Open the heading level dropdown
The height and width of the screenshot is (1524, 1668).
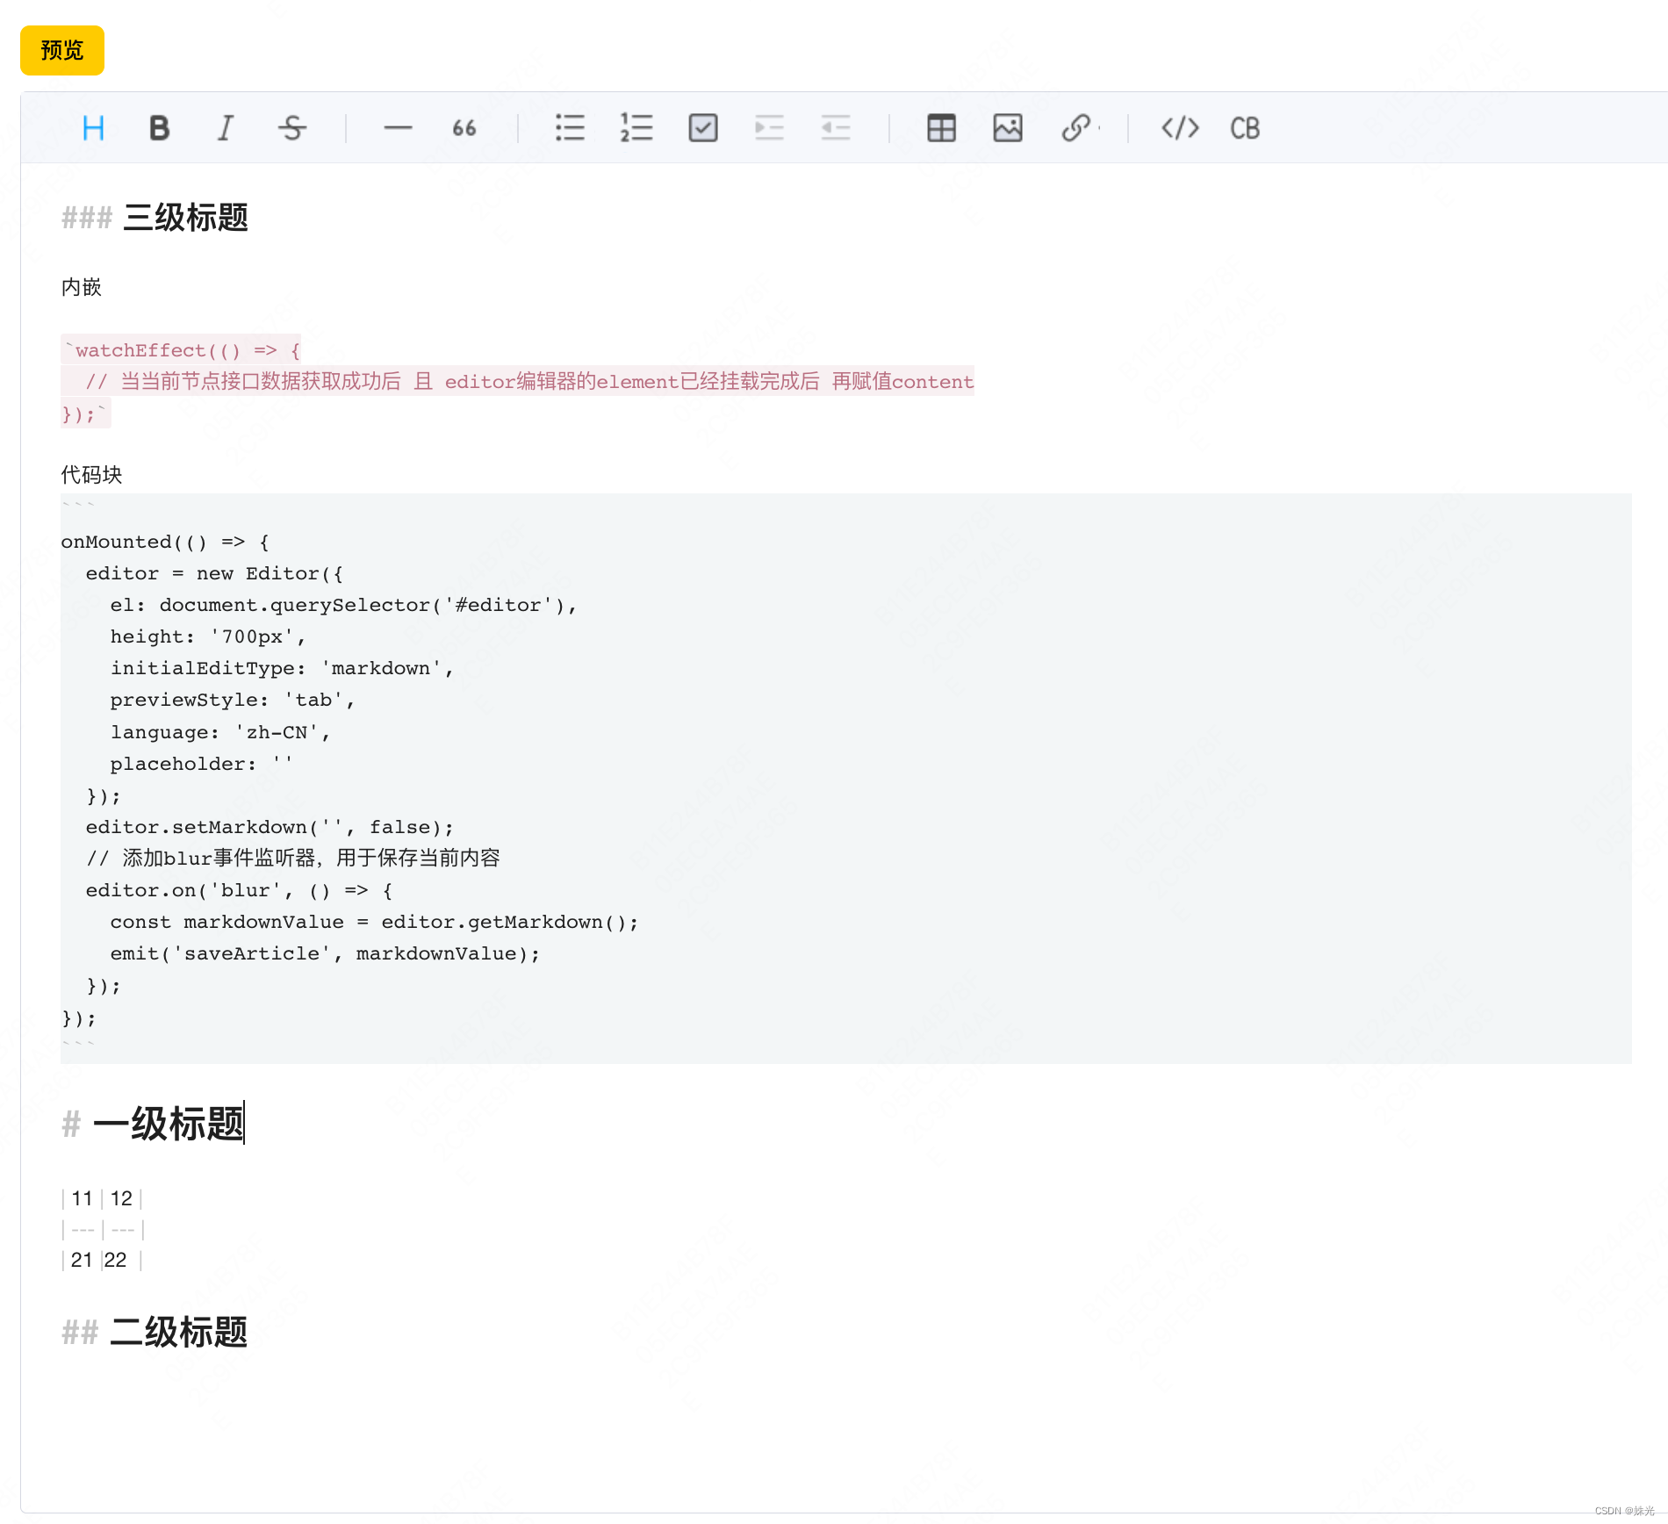[93, 128]
